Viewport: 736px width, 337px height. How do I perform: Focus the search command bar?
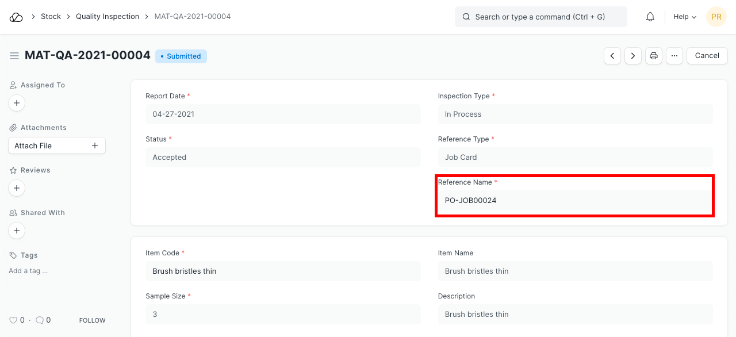[x=540, y=17]
